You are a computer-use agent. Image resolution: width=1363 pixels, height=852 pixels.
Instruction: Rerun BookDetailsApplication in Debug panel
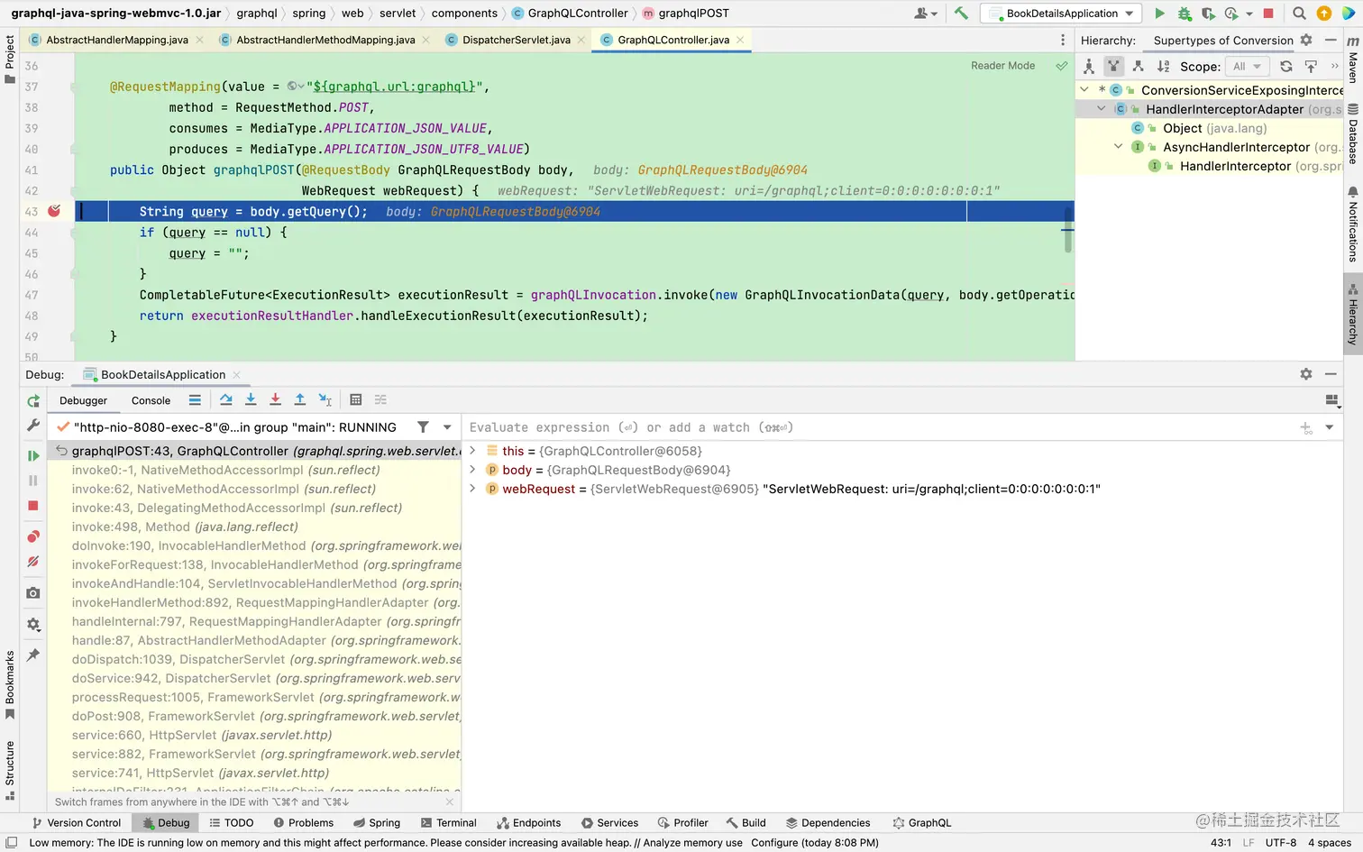[33, 401]
